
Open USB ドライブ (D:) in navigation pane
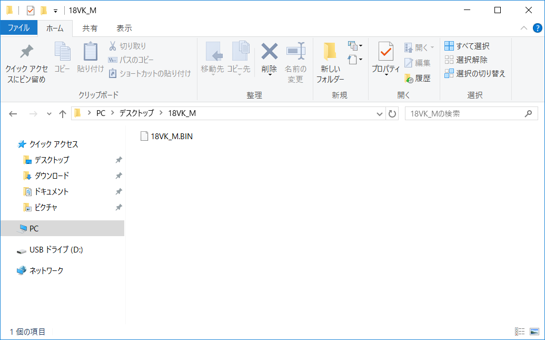[56, 250]
